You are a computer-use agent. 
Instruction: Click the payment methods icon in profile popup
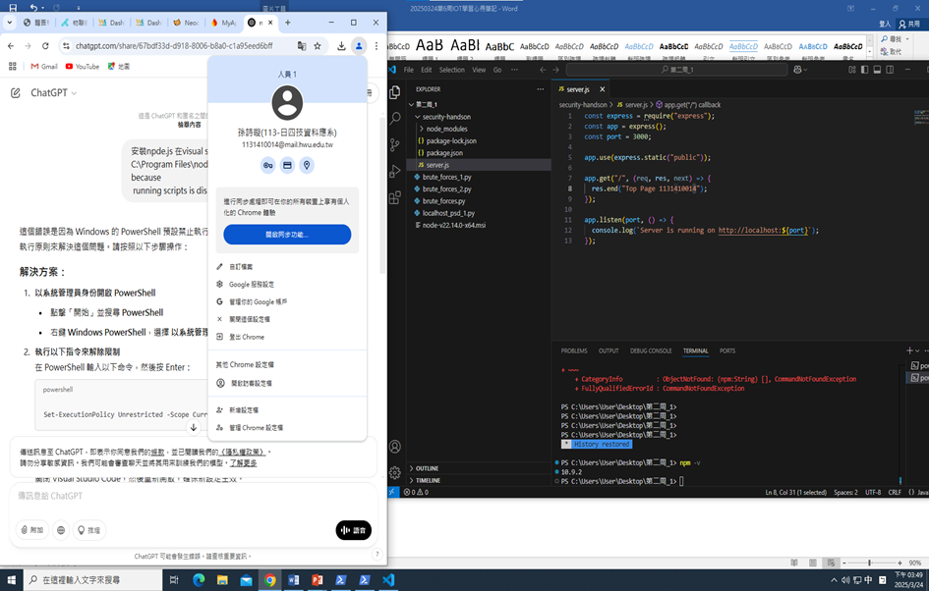tap(287, 166)
